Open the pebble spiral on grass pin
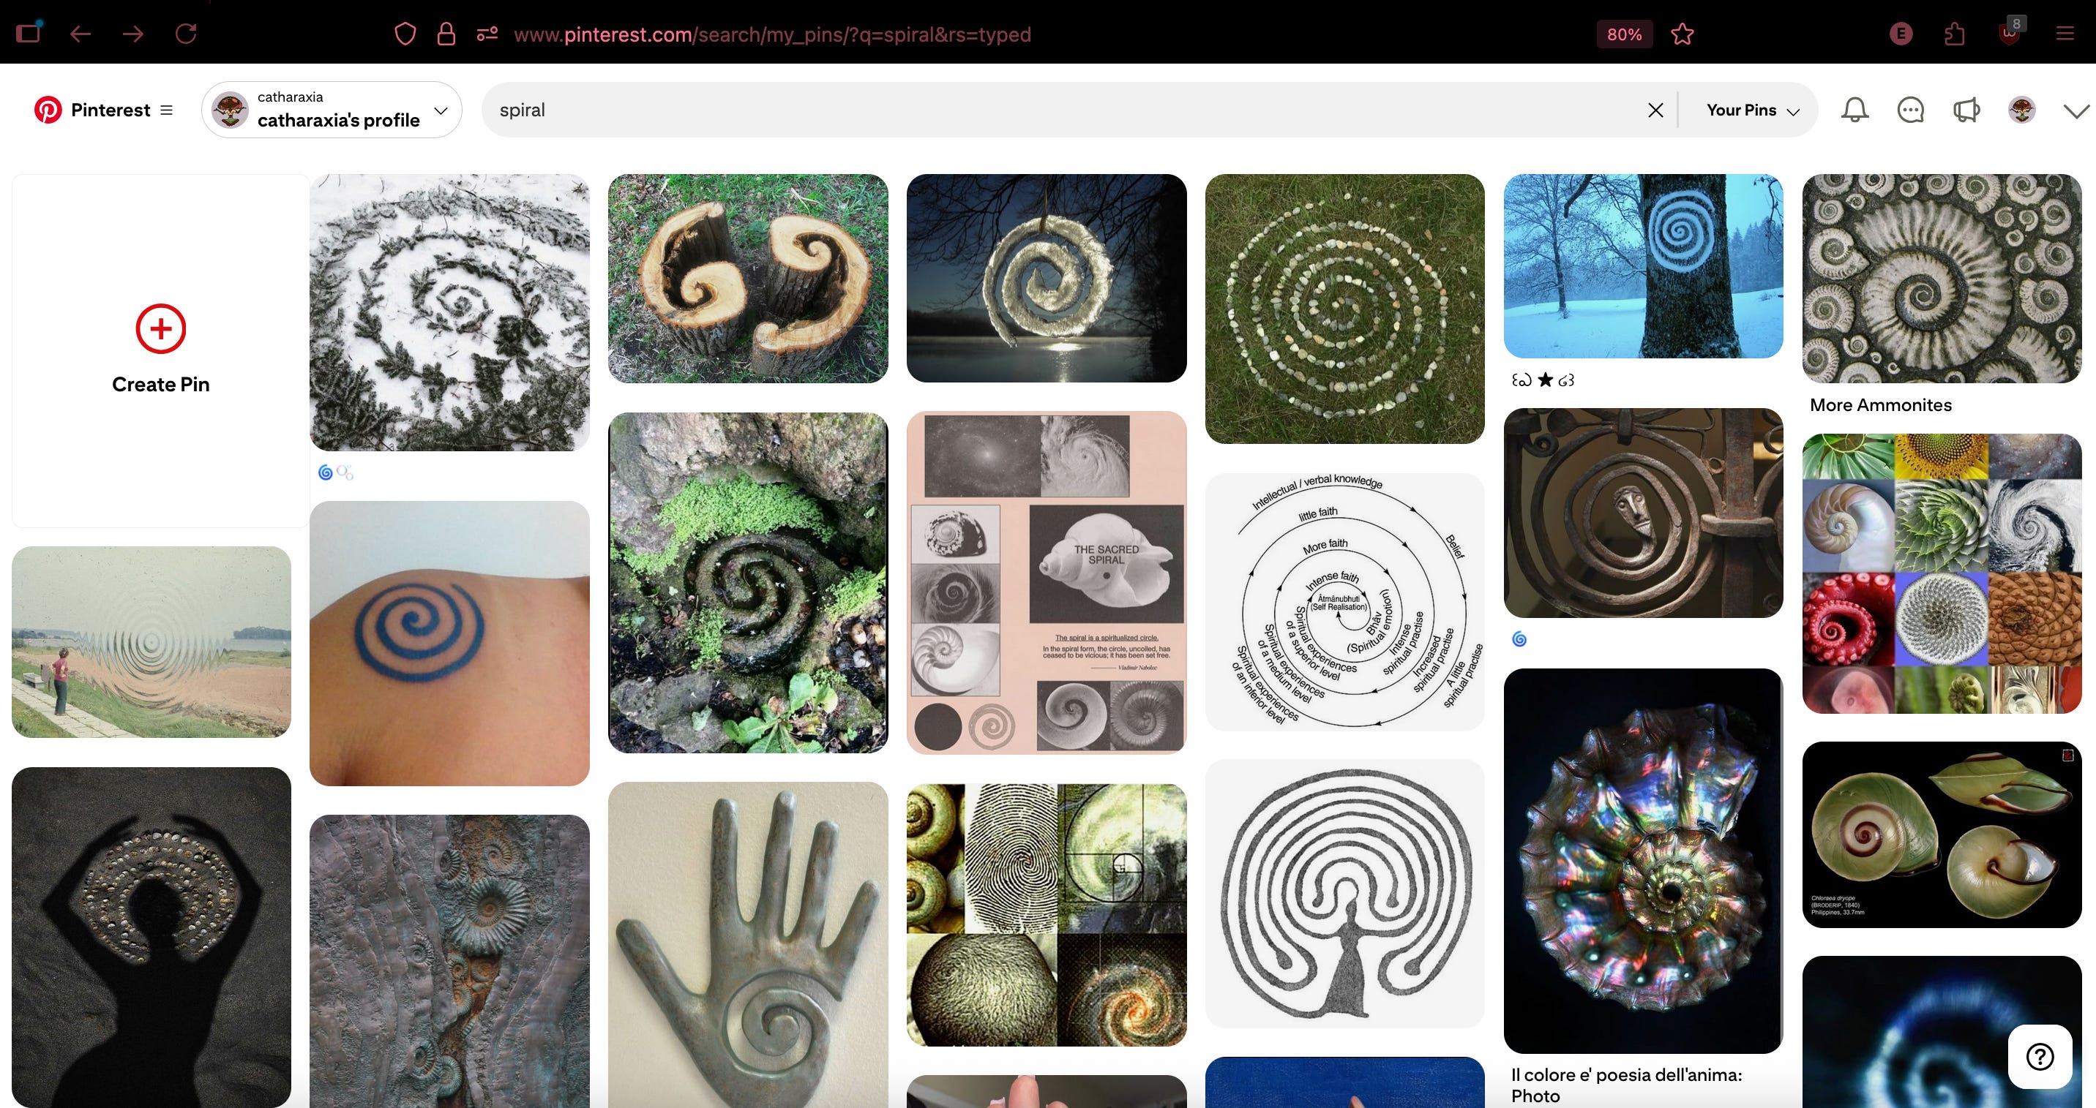Screen dimensions: 2096x1108 (x=1345, y=309)
